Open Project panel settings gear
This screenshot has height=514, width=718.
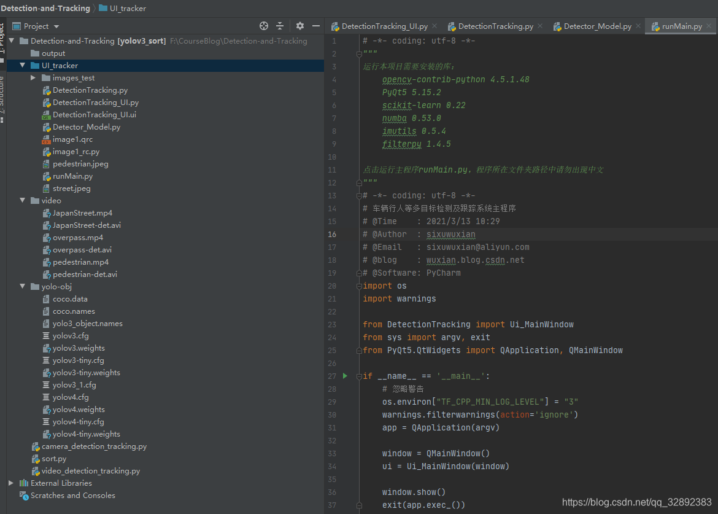coord(300,26)
